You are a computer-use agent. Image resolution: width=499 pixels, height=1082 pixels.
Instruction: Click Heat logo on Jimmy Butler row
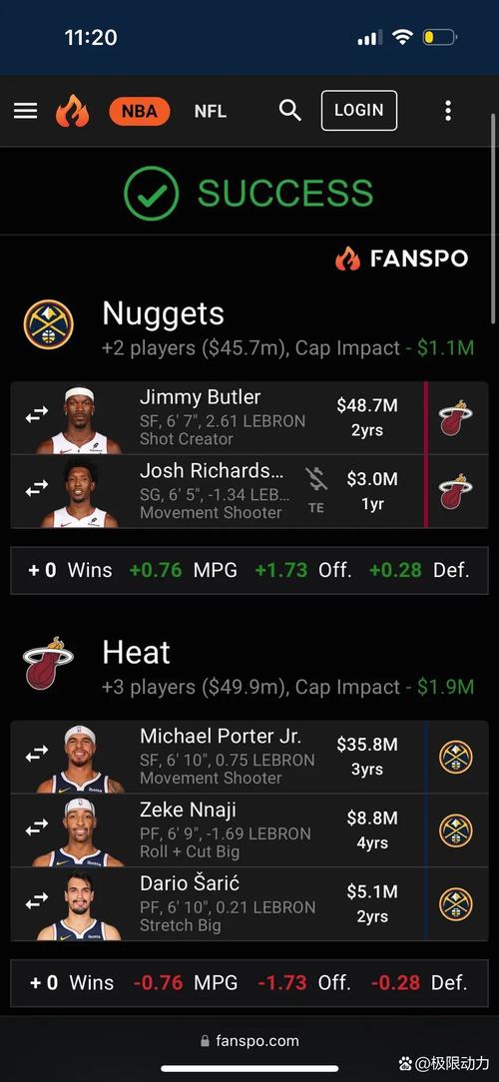[456, 417]
